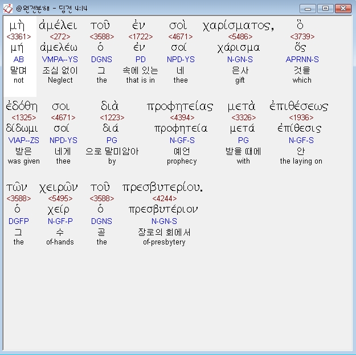Open Strong's number <1325>
This screenshot has width=356, height=355.
pyautogui.click(x=24, y=117)
